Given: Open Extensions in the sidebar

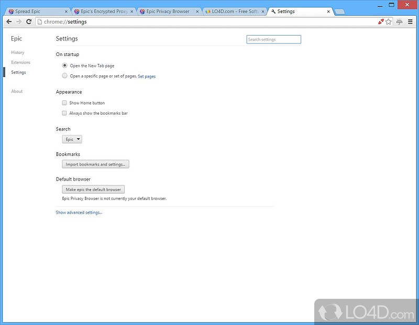Looking at the screenshot, I should click(20, 62).
